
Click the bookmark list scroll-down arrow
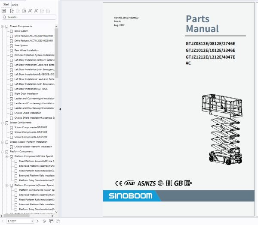point(56,212)
